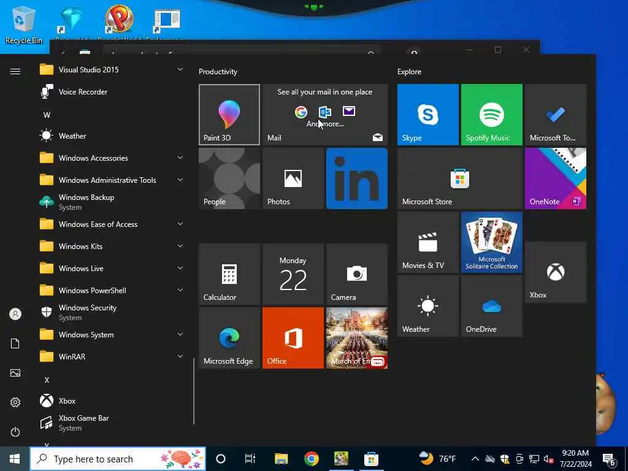Open File Explorer from the taskbar
The height and width of the screenshot is (471, 628).
[x=281, y=459]
